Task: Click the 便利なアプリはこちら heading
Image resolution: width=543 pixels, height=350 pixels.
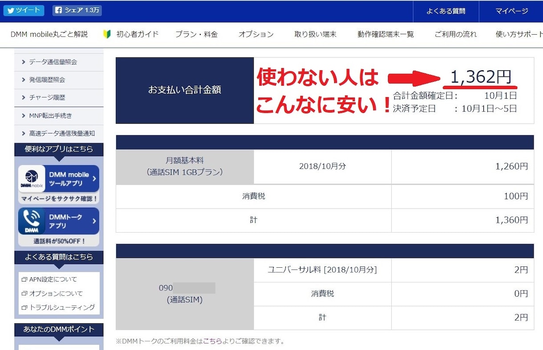Action: coord(59,149)
